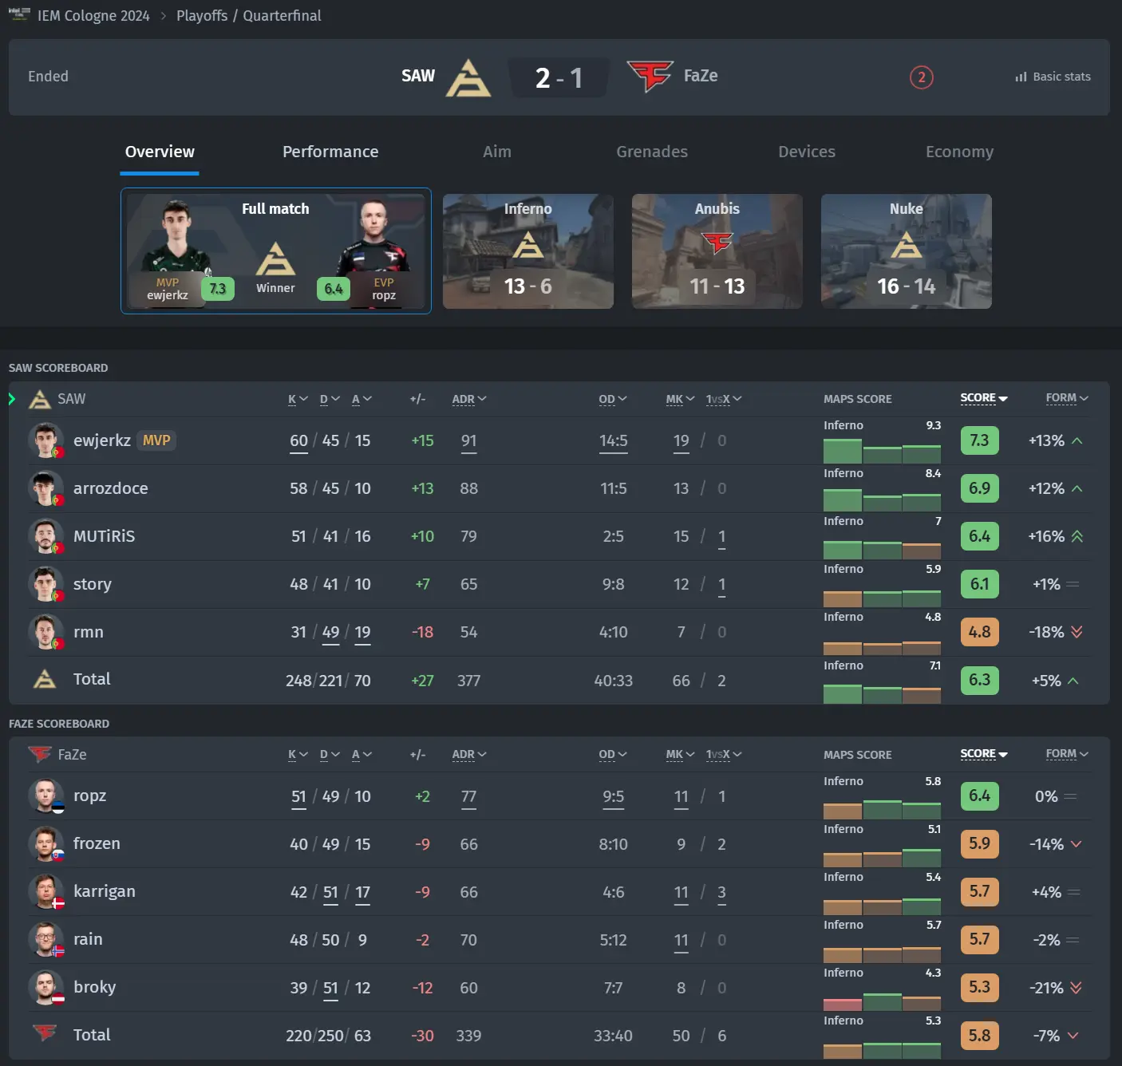This screenshot has height=1066, width=1122.
Task: Sort FaZe scoreboard by OD column
Action: tap(613, 754)
